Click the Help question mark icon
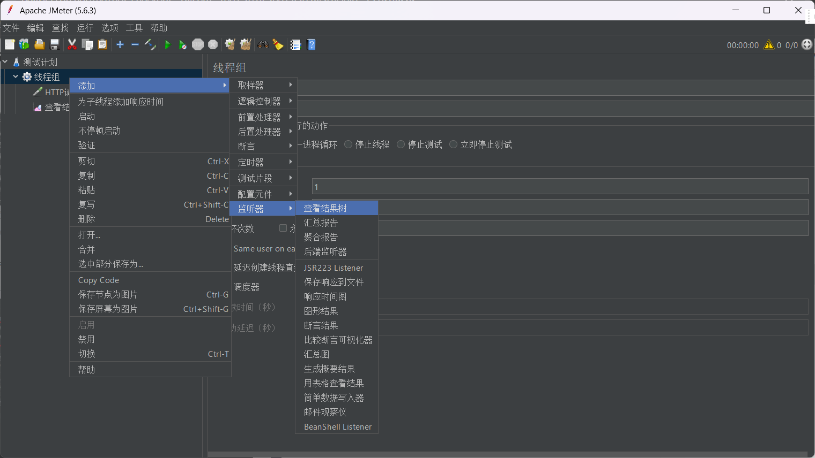Screen dimensions: 815x458 (311, 44)
